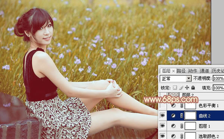The image size is (224, 139).
Task: Close the 图层 tab with its x
Action: (174, 71)
